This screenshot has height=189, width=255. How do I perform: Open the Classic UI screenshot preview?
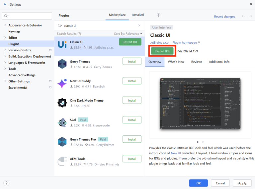point(200,103)
